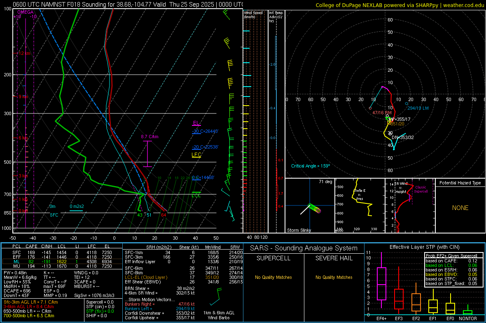Click the College of DuPage NEXLAB credit text
Image resolution: width=486 pixels, height=323 pixels.
[400, 5]
